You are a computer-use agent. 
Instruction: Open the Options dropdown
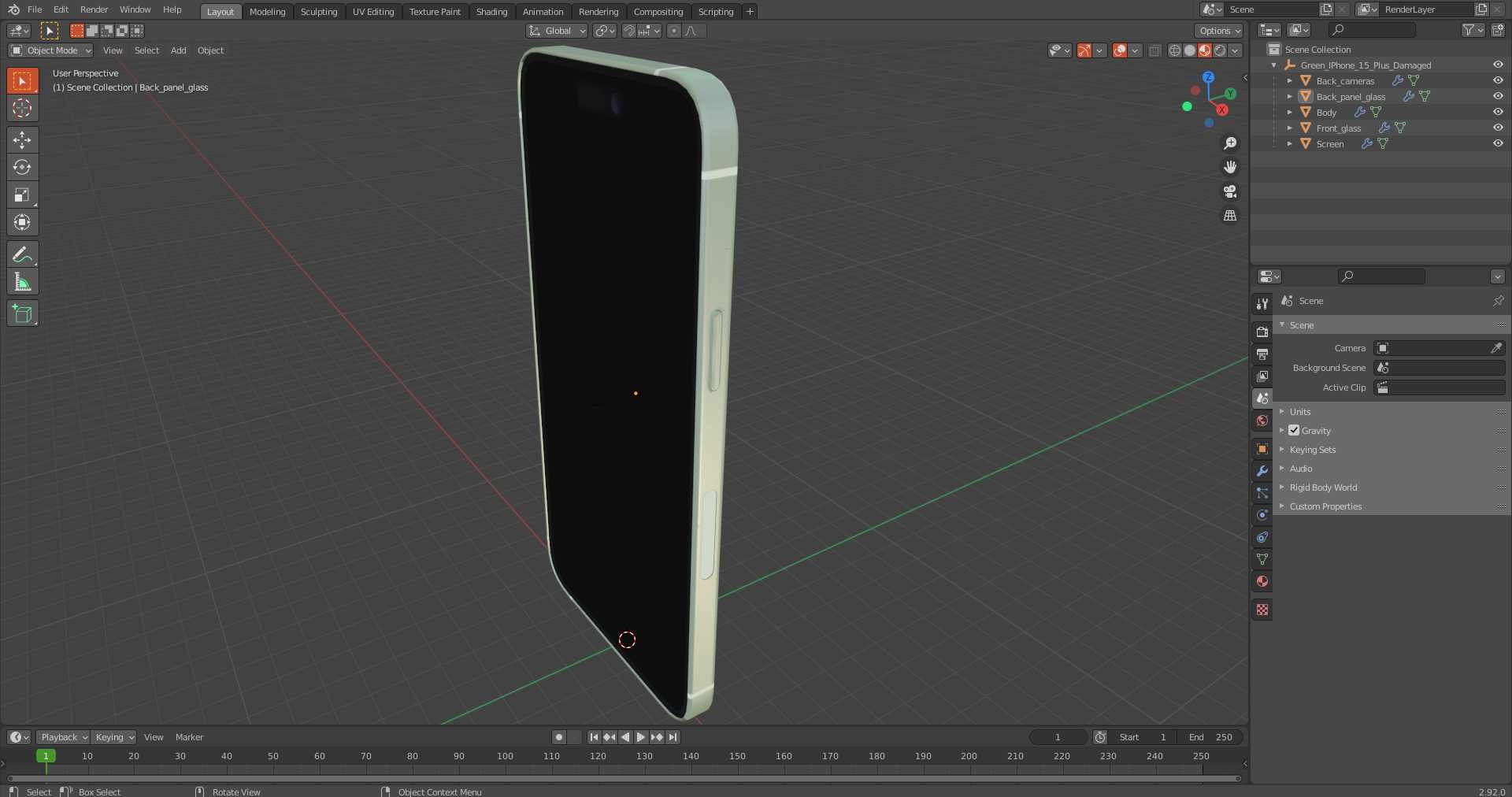1220,31
